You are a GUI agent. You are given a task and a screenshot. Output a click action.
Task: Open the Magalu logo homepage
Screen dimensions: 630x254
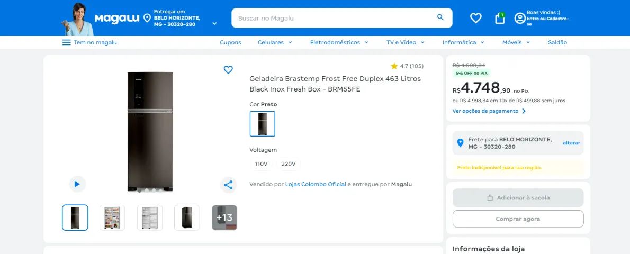pyautogui.click(x=117, y=18)
